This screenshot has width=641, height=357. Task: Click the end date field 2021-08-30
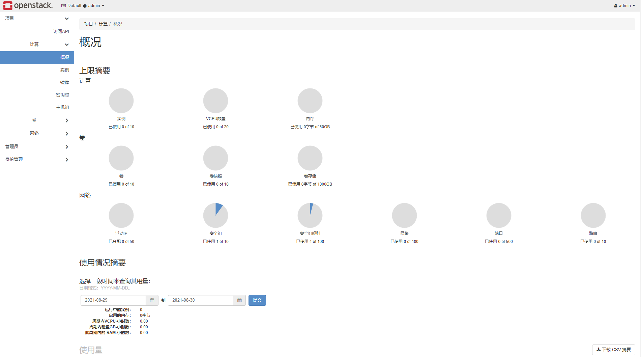(x=201, y=300)
